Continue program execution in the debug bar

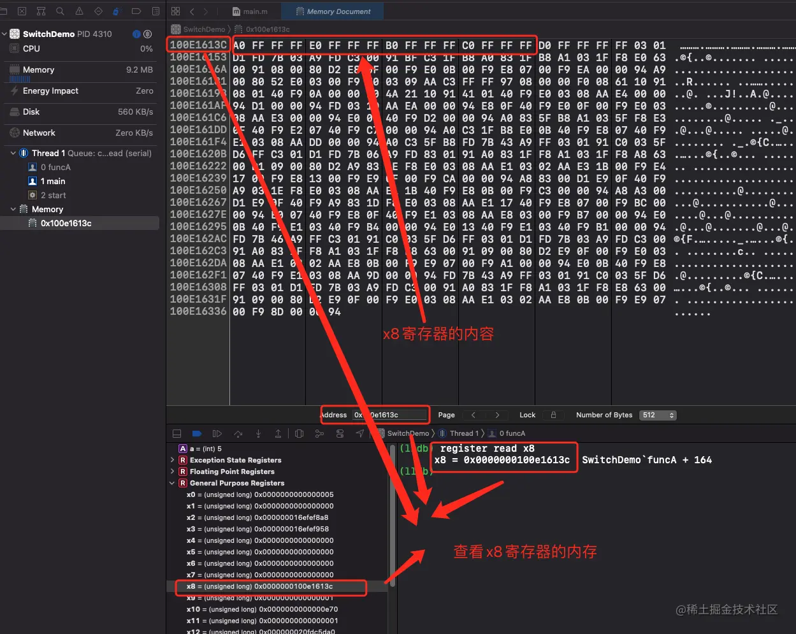click(x=217, y=433)
